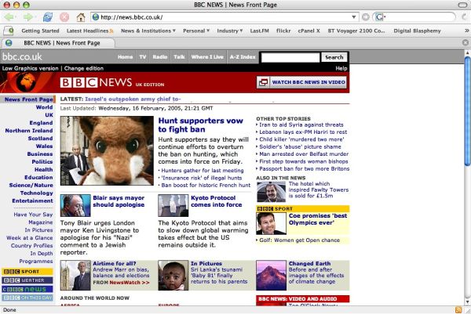
Task: Open the Digital Blasphemy bookmark
Action: point(417,31)
